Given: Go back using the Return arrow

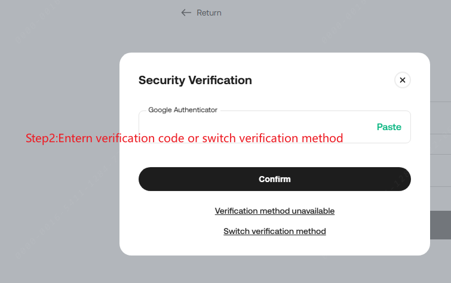Looking at the screenshot, I should (x=186, y=13).
